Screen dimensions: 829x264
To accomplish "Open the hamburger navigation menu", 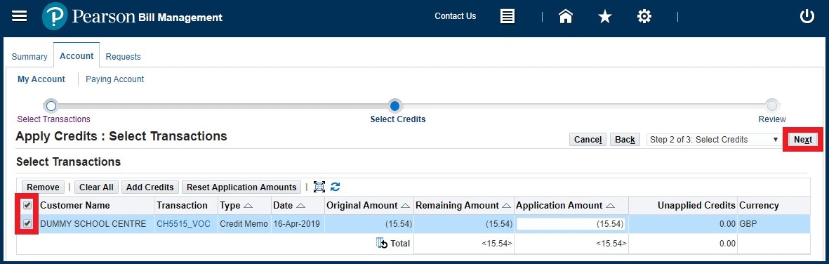I will coord(19,16).
